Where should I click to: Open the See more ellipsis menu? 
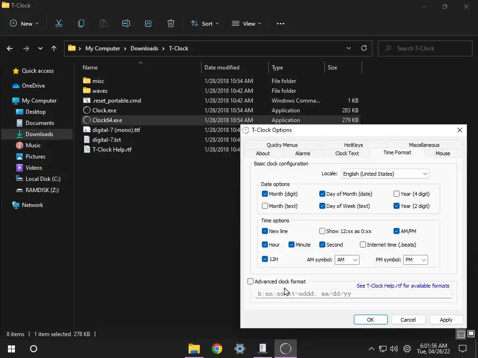coord(281,23)
